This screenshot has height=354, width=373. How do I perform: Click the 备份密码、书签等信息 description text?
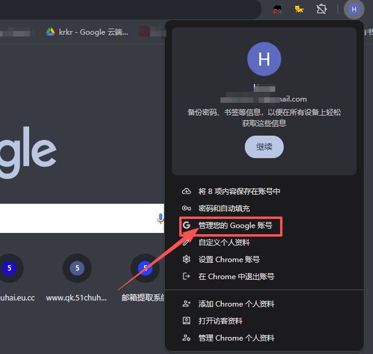(264, 117)
